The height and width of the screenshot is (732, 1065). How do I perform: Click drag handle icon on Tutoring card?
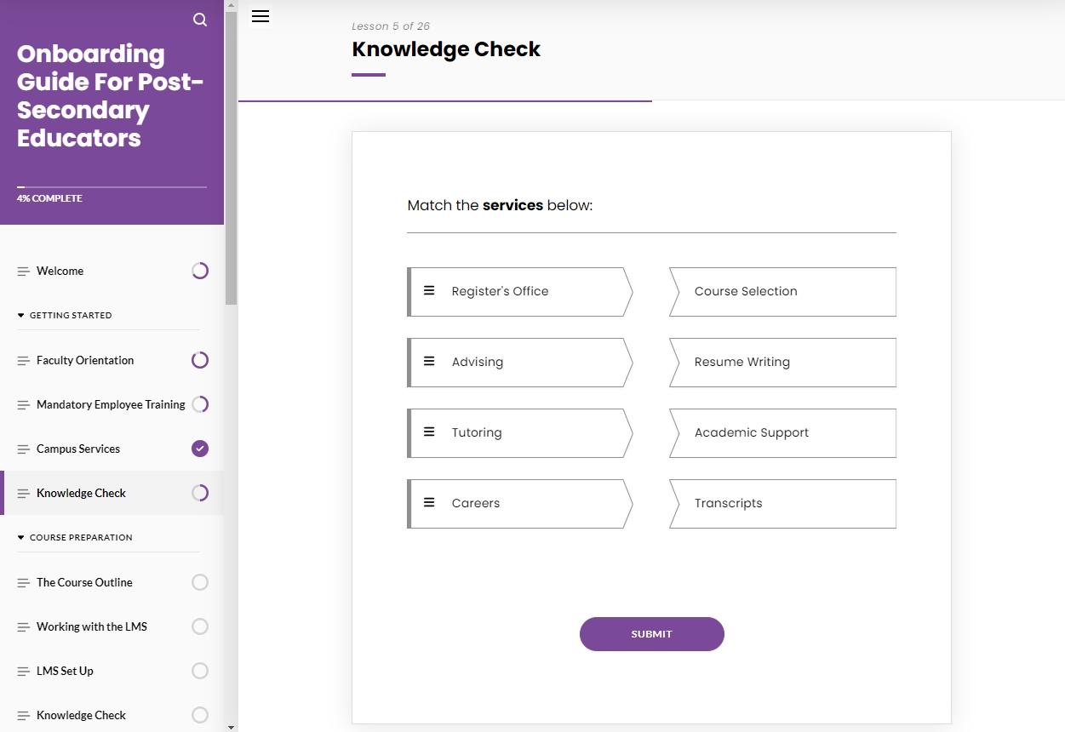[x=429, y=432]
